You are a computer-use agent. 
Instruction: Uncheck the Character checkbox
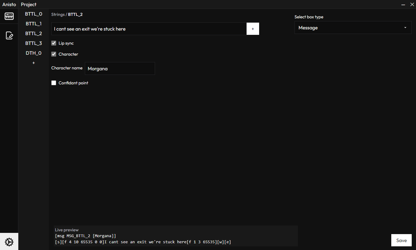(54, 54)
